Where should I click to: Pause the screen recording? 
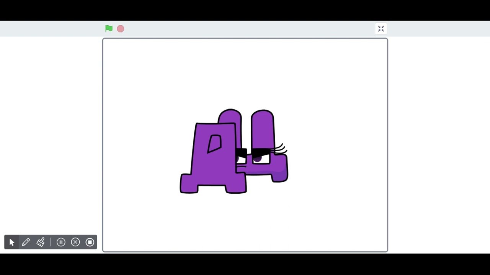tap(61, 242)
